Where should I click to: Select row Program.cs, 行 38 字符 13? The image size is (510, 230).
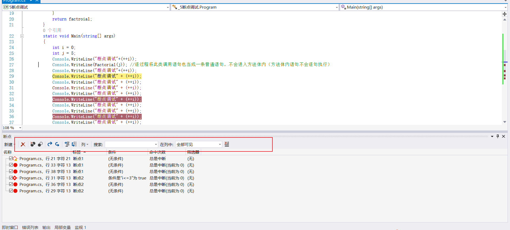click(x=45, y=172)
